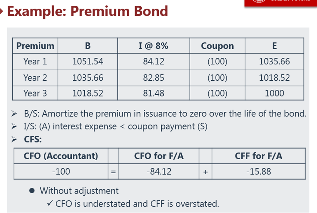Click the arrow bullet before I/S line
The height and width of the screenshot is (213, 317).
(x=14, y=126)
